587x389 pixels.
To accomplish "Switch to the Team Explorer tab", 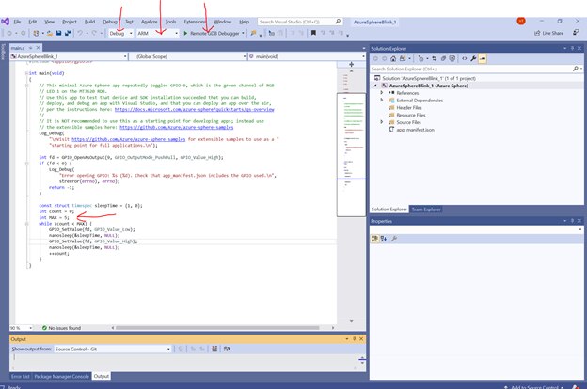I will [x=425, y=209].
